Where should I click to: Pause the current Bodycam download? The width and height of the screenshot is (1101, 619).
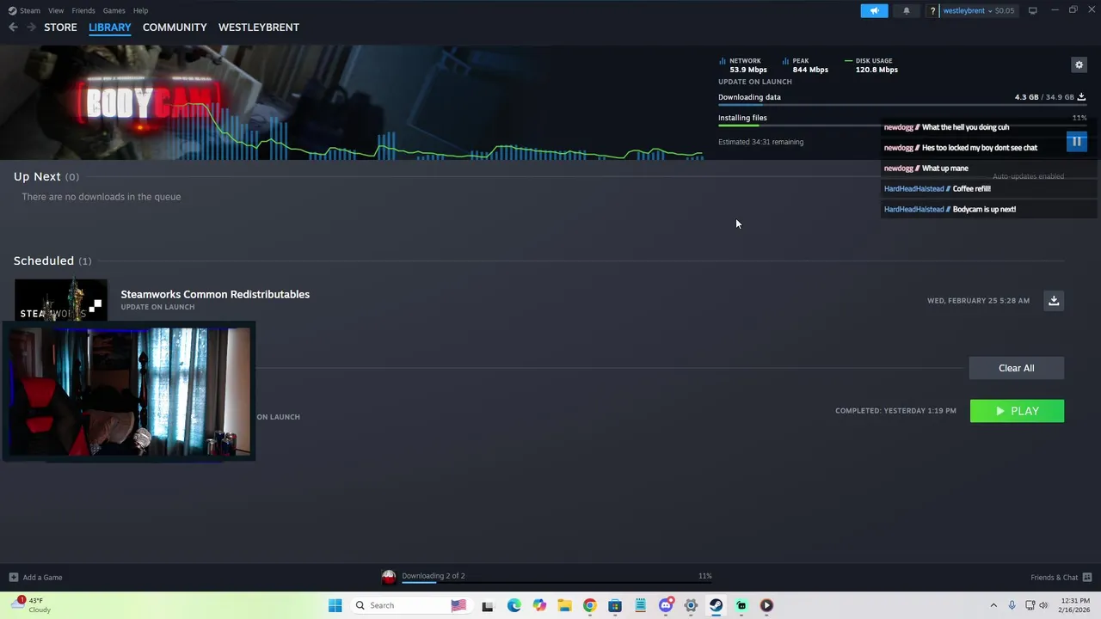pyautogui.click(x=1076, y=141)
